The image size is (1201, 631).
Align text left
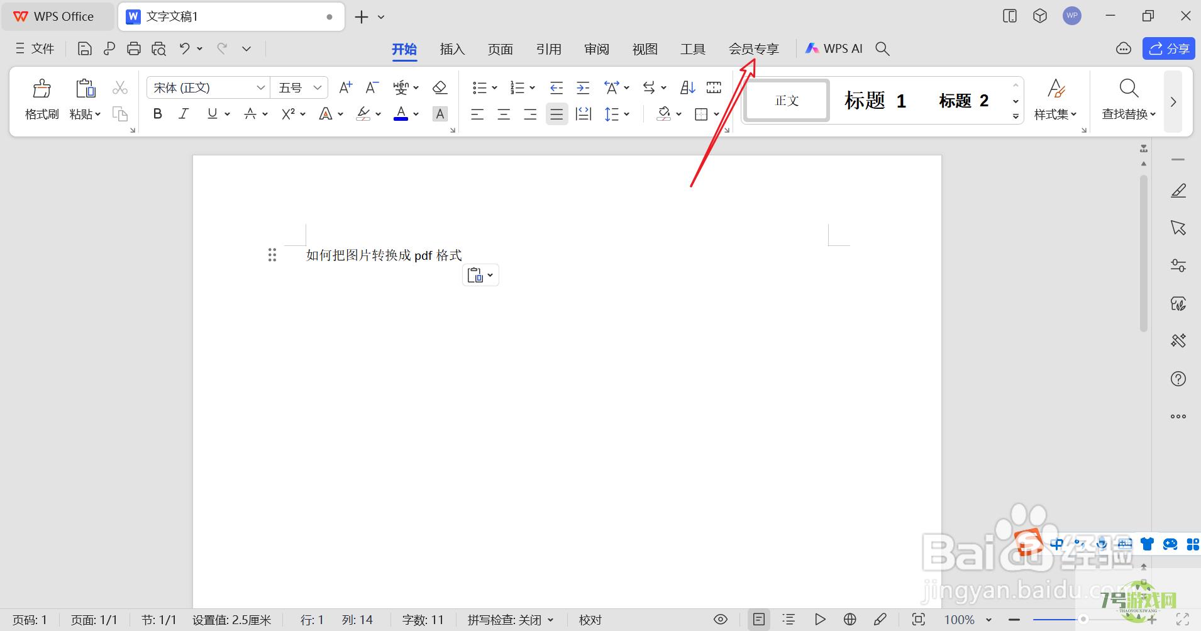478,114
